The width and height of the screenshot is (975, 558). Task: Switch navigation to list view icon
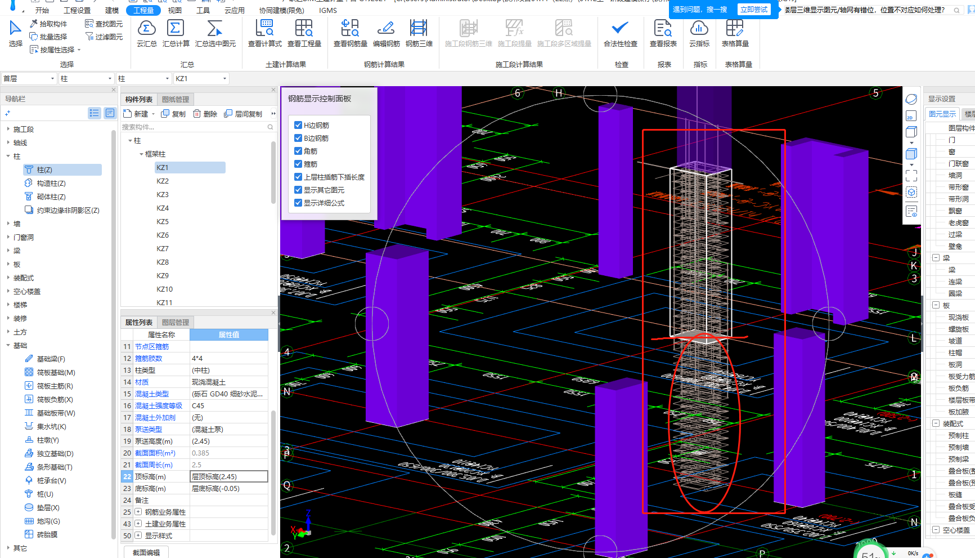94,113
